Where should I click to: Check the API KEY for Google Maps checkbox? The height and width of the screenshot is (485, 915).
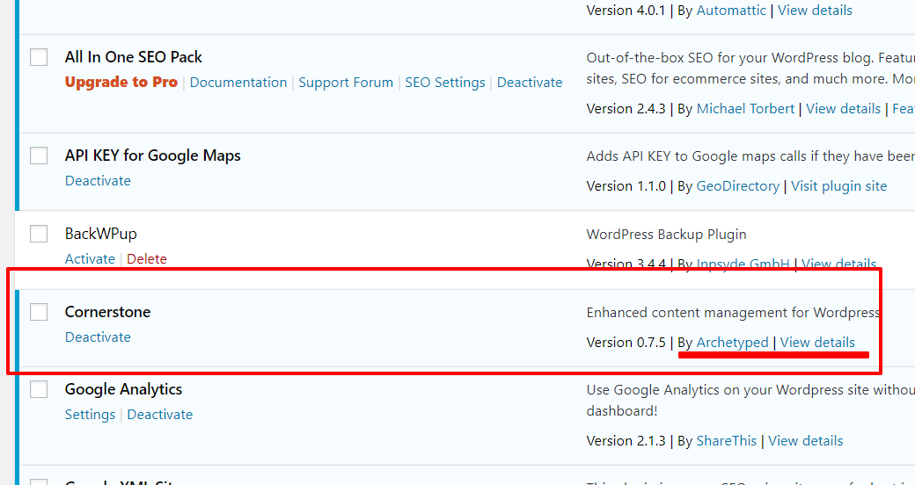(39, 156)
